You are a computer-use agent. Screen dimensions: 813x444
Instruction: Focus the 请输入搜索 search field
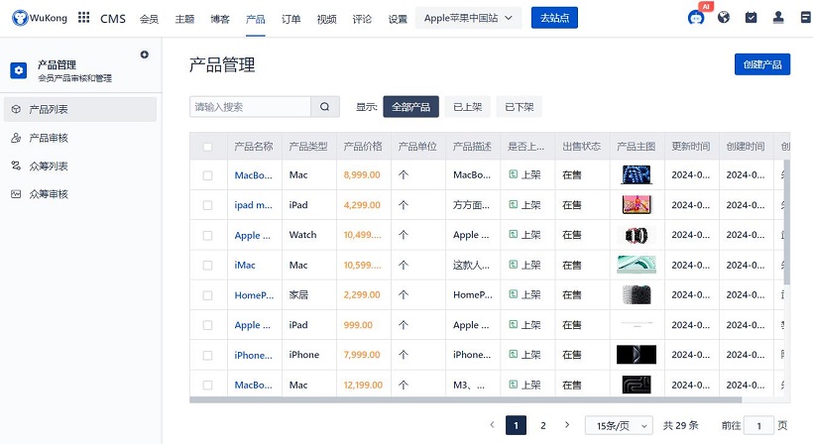click(250, 107)
